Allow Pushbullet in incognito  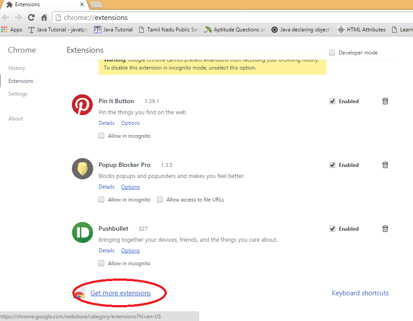click(x=102, y=263)
